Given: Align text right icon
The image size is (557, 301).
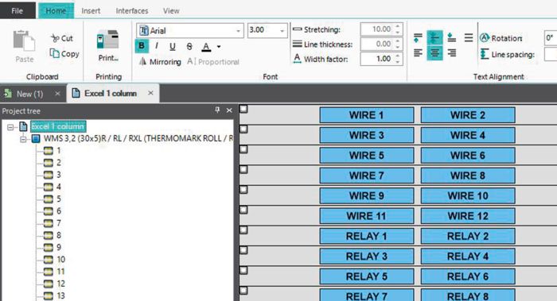Looking at the screenshot, I should 451,53.
